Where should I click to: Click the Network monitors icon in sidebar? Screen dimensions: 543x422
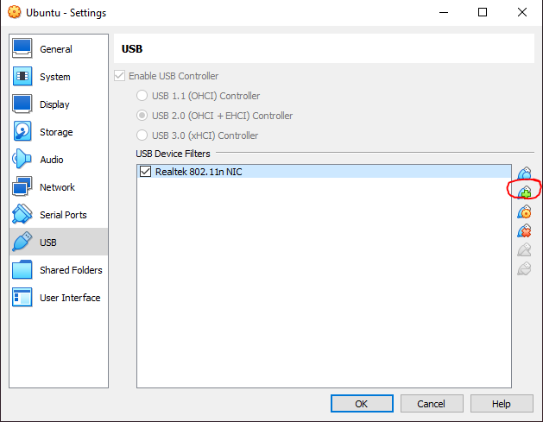[22, 186]
